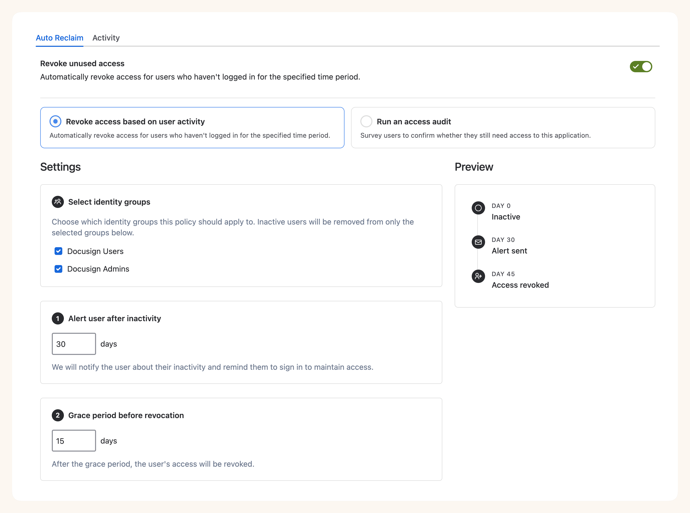Click the Docusign Admins label
690x513 pixels.
coord(98,269)
